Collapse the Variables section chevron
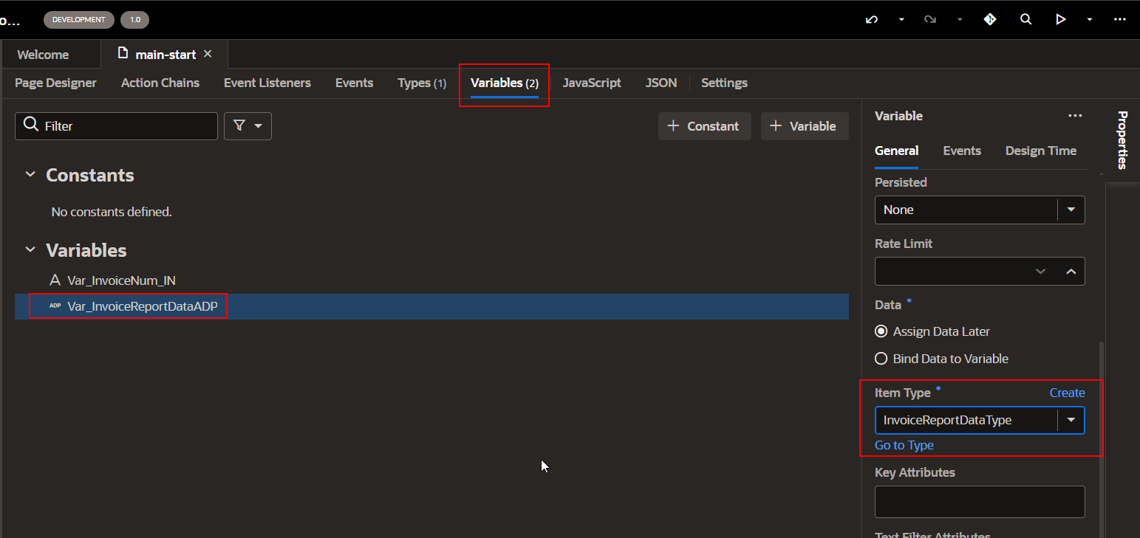The width and height of the screenshot is (1140, 538). 30,250
